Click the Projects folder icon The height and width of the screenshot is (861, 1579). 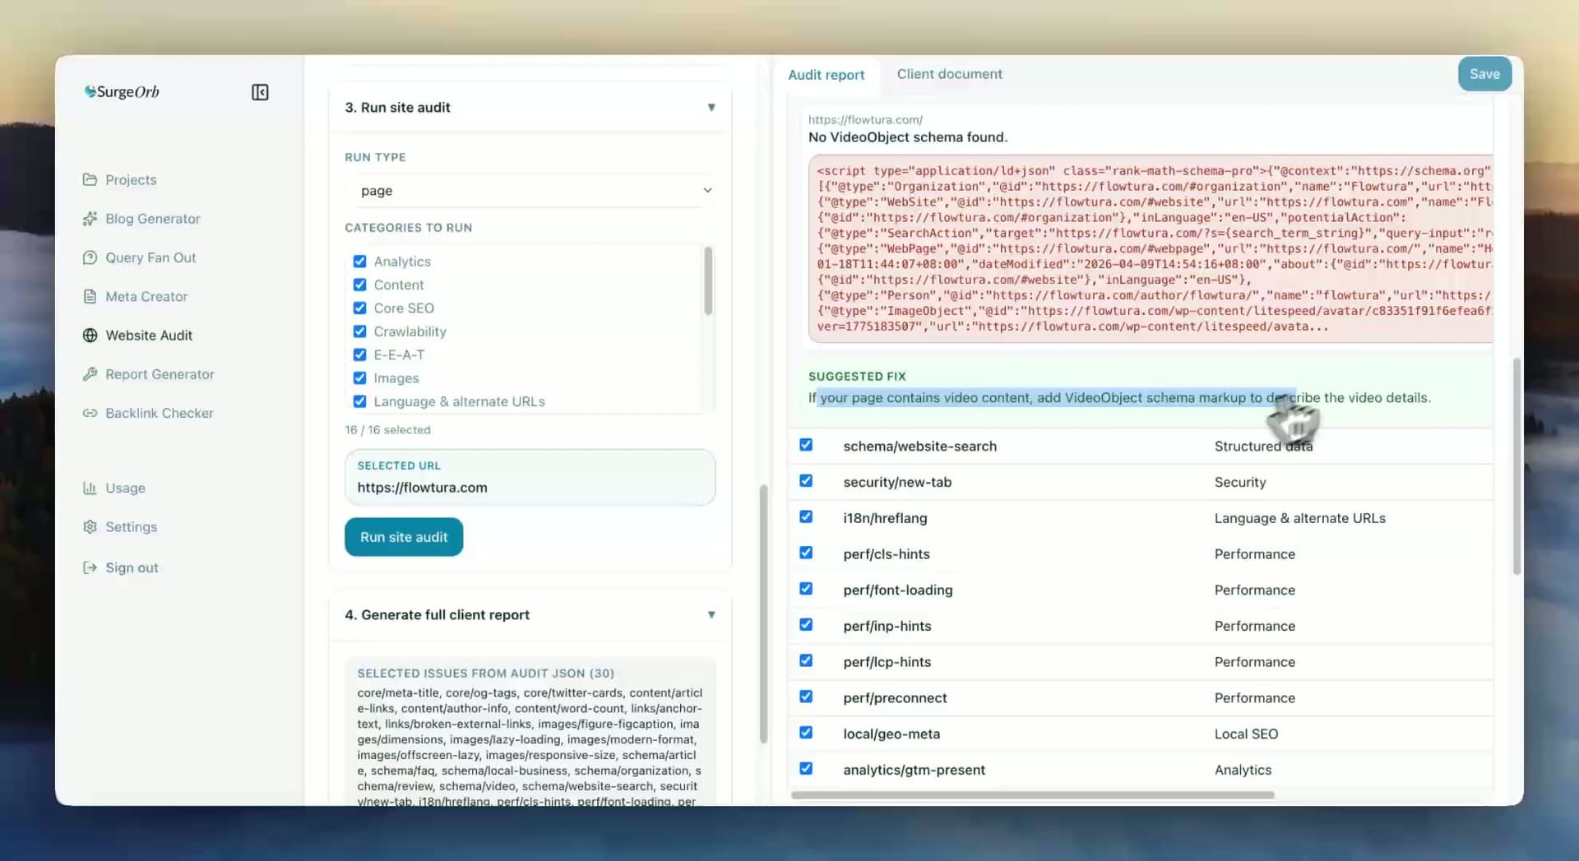90,179
